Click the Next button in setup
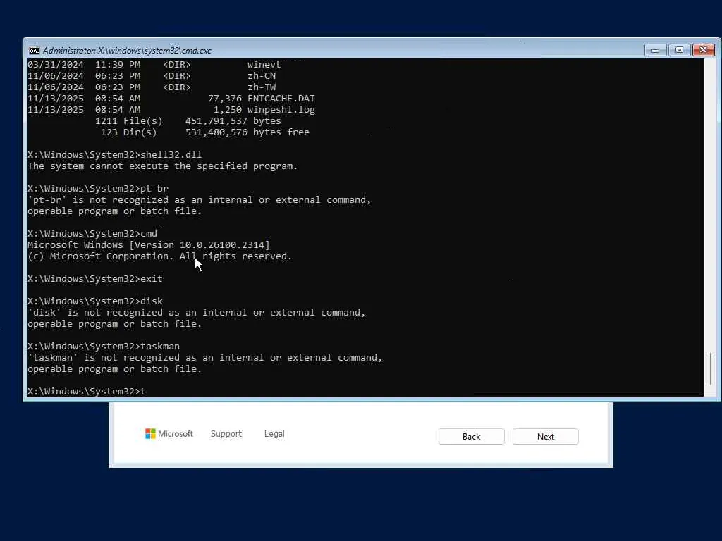722x541 pixels. (x=545, y=437)
